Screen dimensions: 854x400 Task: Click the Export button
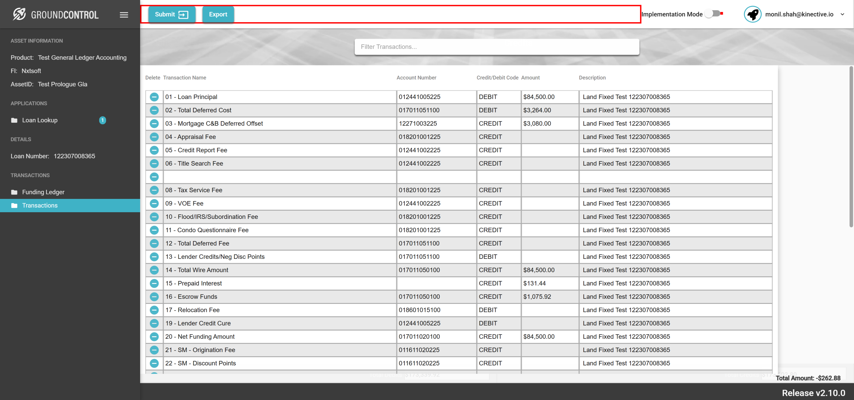218,14
